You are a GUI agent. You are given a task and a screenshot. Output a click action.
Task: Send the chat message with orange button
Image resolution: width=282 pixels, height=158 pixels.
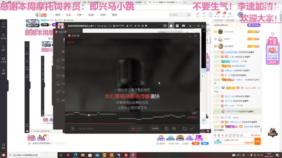click(258, 141)
